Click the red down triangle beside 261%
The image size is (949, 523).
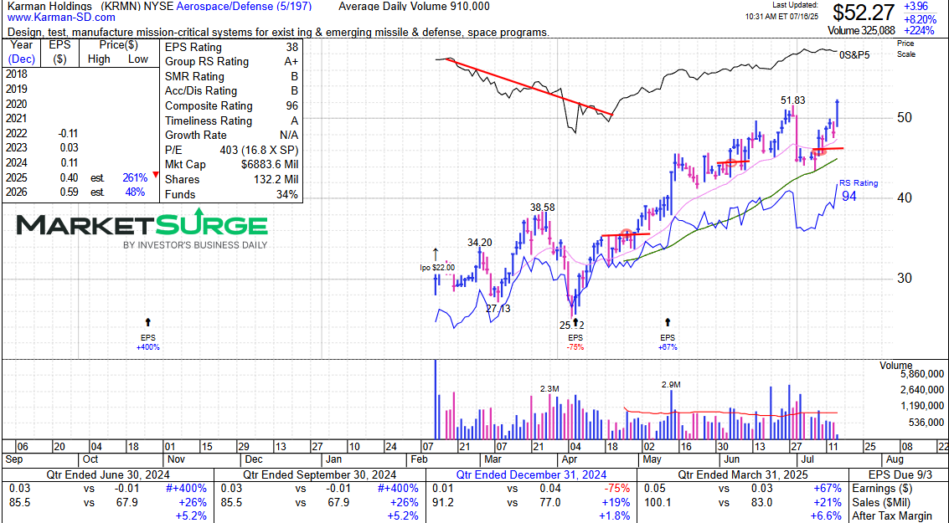click(156, 176)
